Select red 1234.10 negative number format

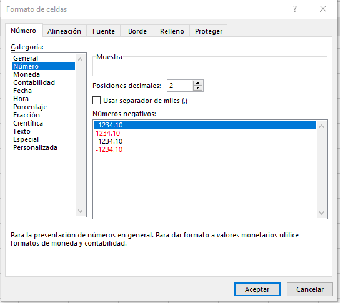(108, 133)
